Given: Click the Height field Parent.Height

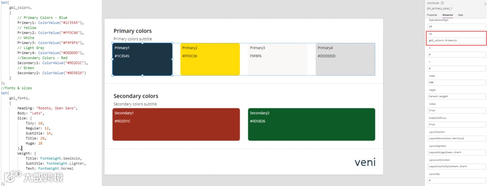Looking at the screenshot, I should [x=456, y=96].
